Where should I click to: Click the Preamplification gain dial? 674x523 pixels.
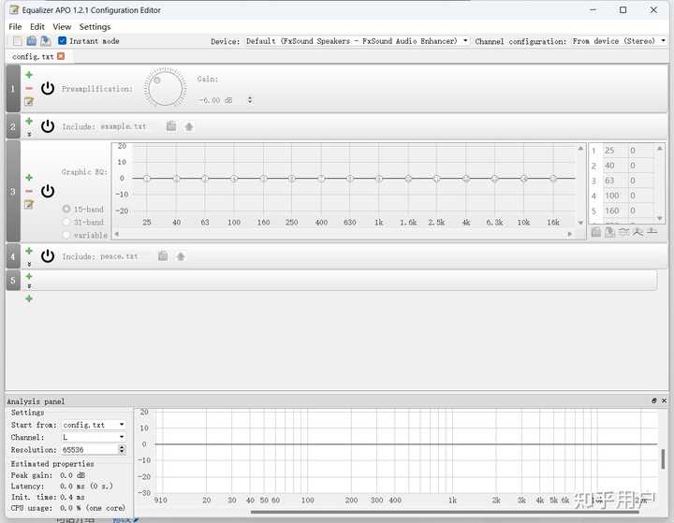click(x=165, y=88)
